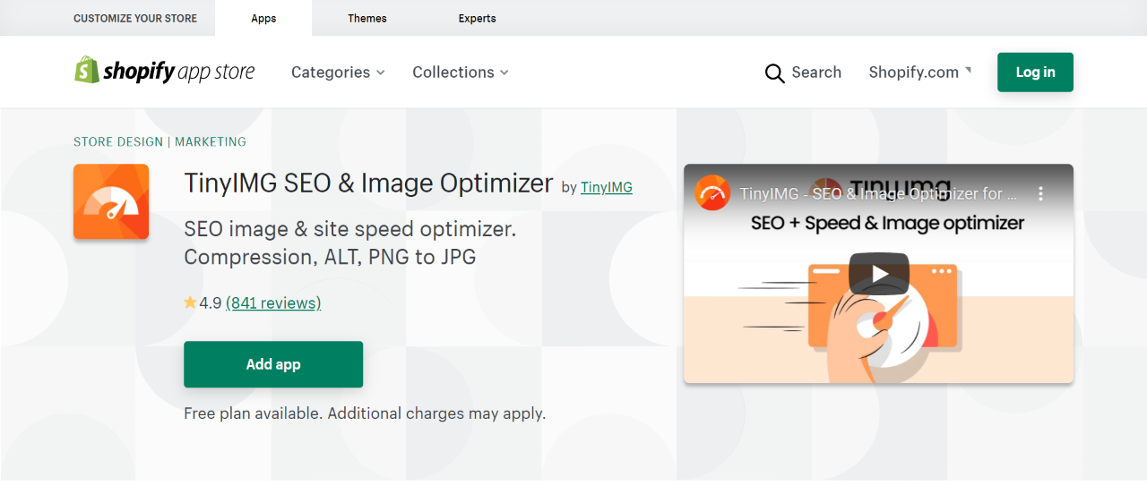The image size is (1147, 494).
Task: Play the TinyIMG video
Action: click(x=878, y=274)
